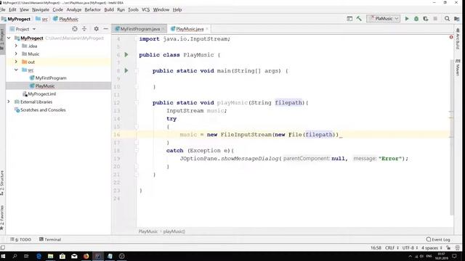Open the VCS menu
The height and width of the screenshot is (261, 465).
click(145, 9)
